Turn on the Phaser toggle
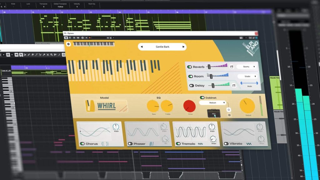 click(130, 144)
